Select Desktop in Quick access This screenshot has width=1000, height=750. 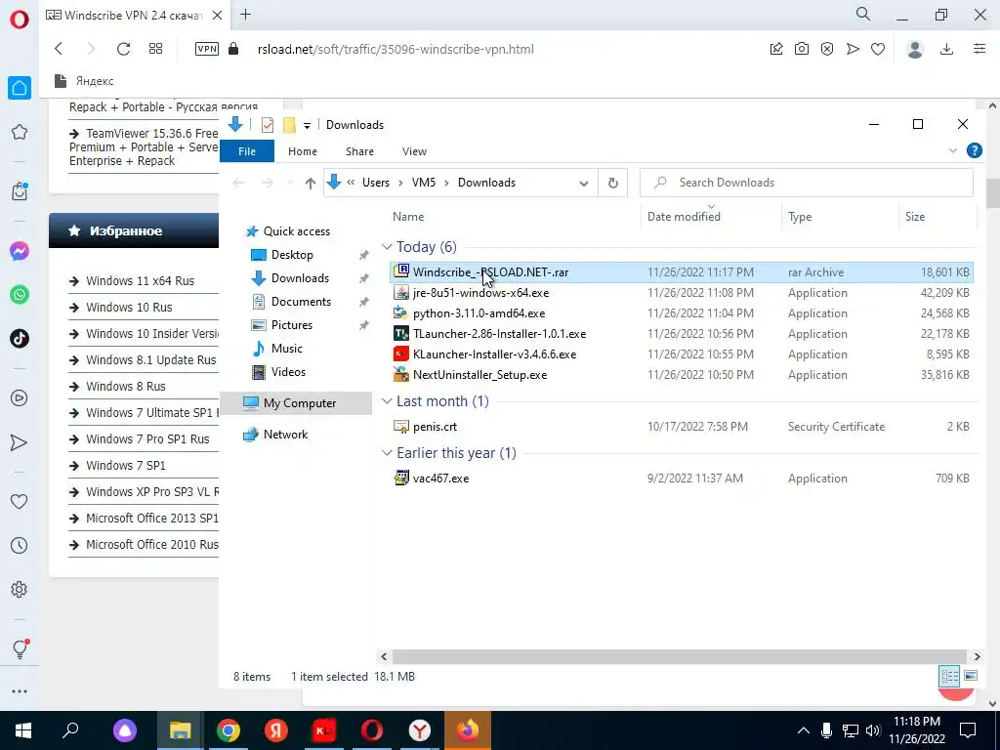point(292,255)
